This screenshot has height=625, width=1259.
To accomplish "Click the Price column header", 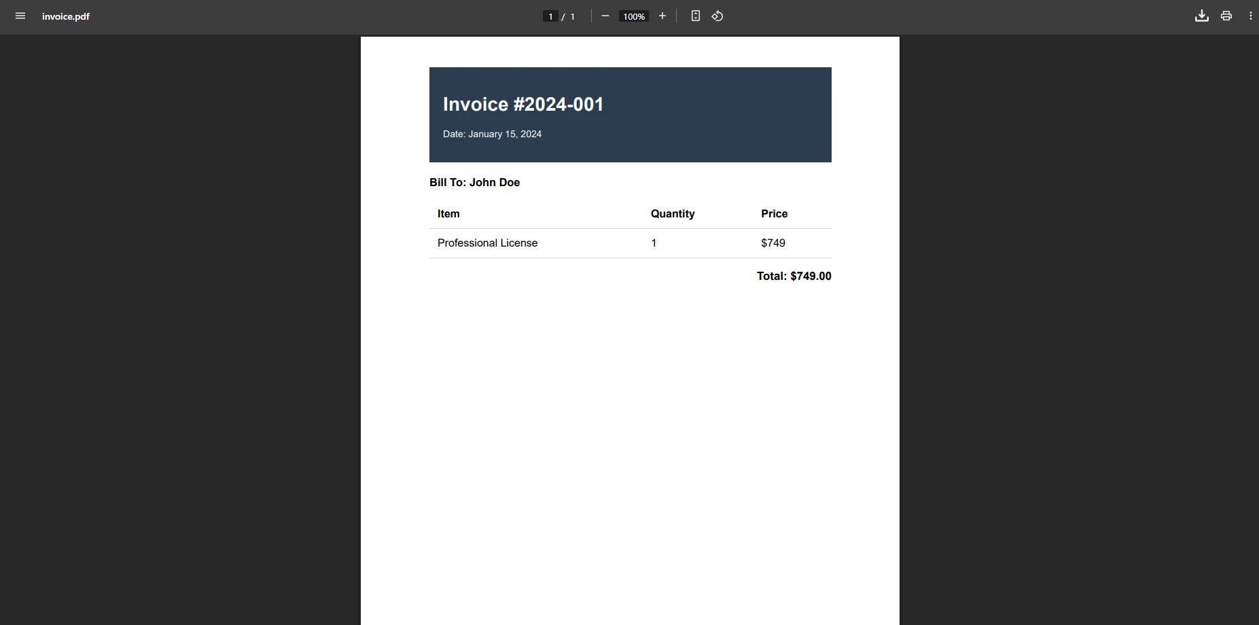I will click(x=774, y=213).
